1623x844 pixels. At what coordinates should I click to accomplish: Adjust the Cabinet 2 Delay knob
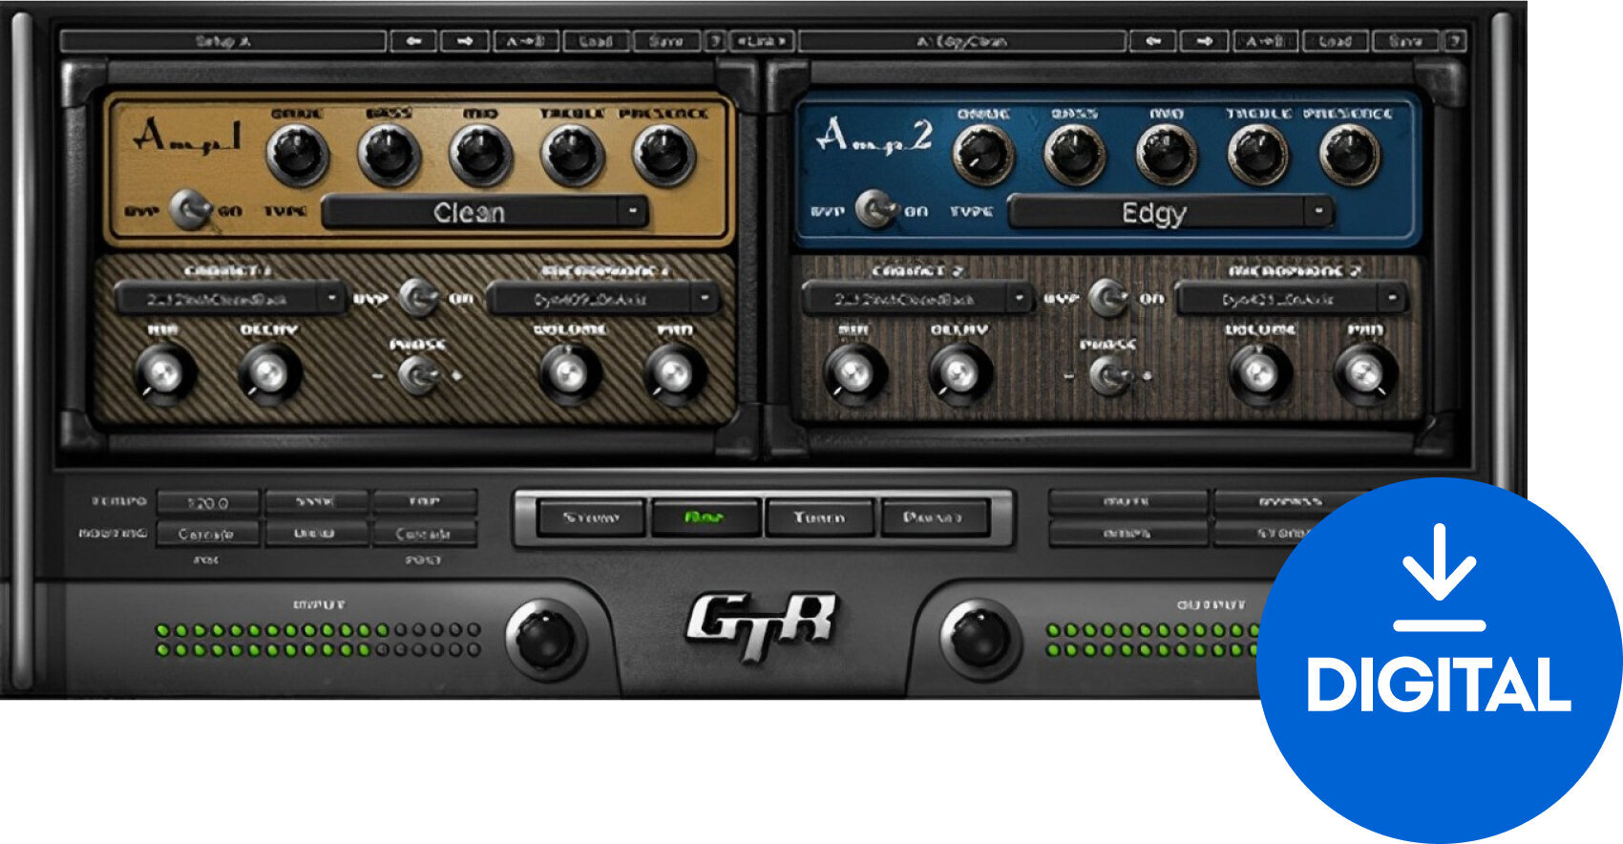(959, 373)
